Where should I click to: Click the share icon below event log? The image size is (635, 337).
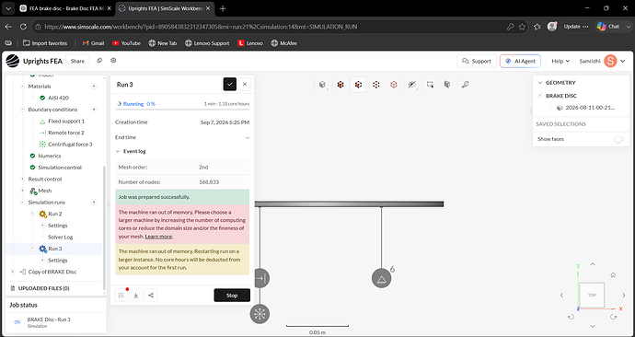tap(151, 296)
